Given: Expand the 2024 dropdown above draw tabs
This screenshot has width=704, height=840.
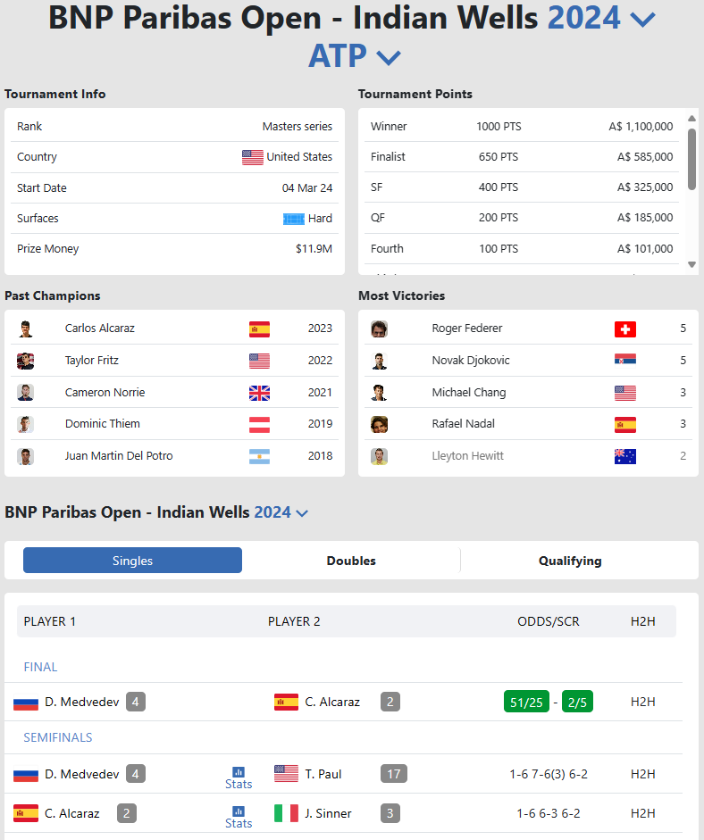Looking at the screenshot, I should (x=302, y=512).
